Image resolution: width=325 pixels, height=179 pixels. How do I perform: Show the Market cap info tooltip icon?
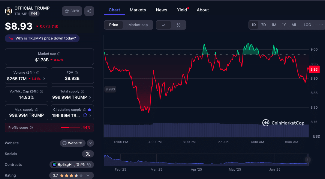pyautogui.click(x=59, y=54)
